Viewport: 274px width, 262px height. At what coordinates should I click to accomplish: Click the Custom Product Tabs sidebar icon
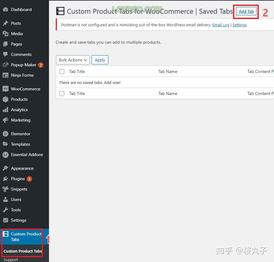coord(6,234)
